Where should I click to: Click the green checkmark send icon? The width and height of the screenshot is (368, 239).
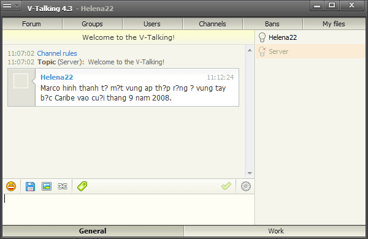click(226, 186)
